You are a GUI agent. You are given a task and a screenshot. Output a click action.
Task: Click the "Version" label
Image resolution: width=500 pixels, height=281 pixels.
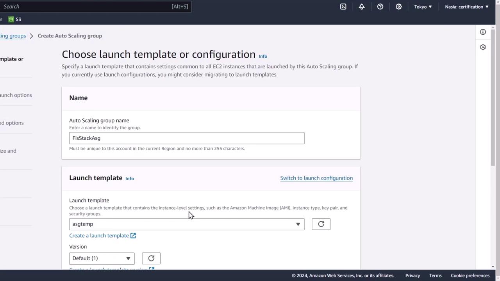(x=78, y=247)
